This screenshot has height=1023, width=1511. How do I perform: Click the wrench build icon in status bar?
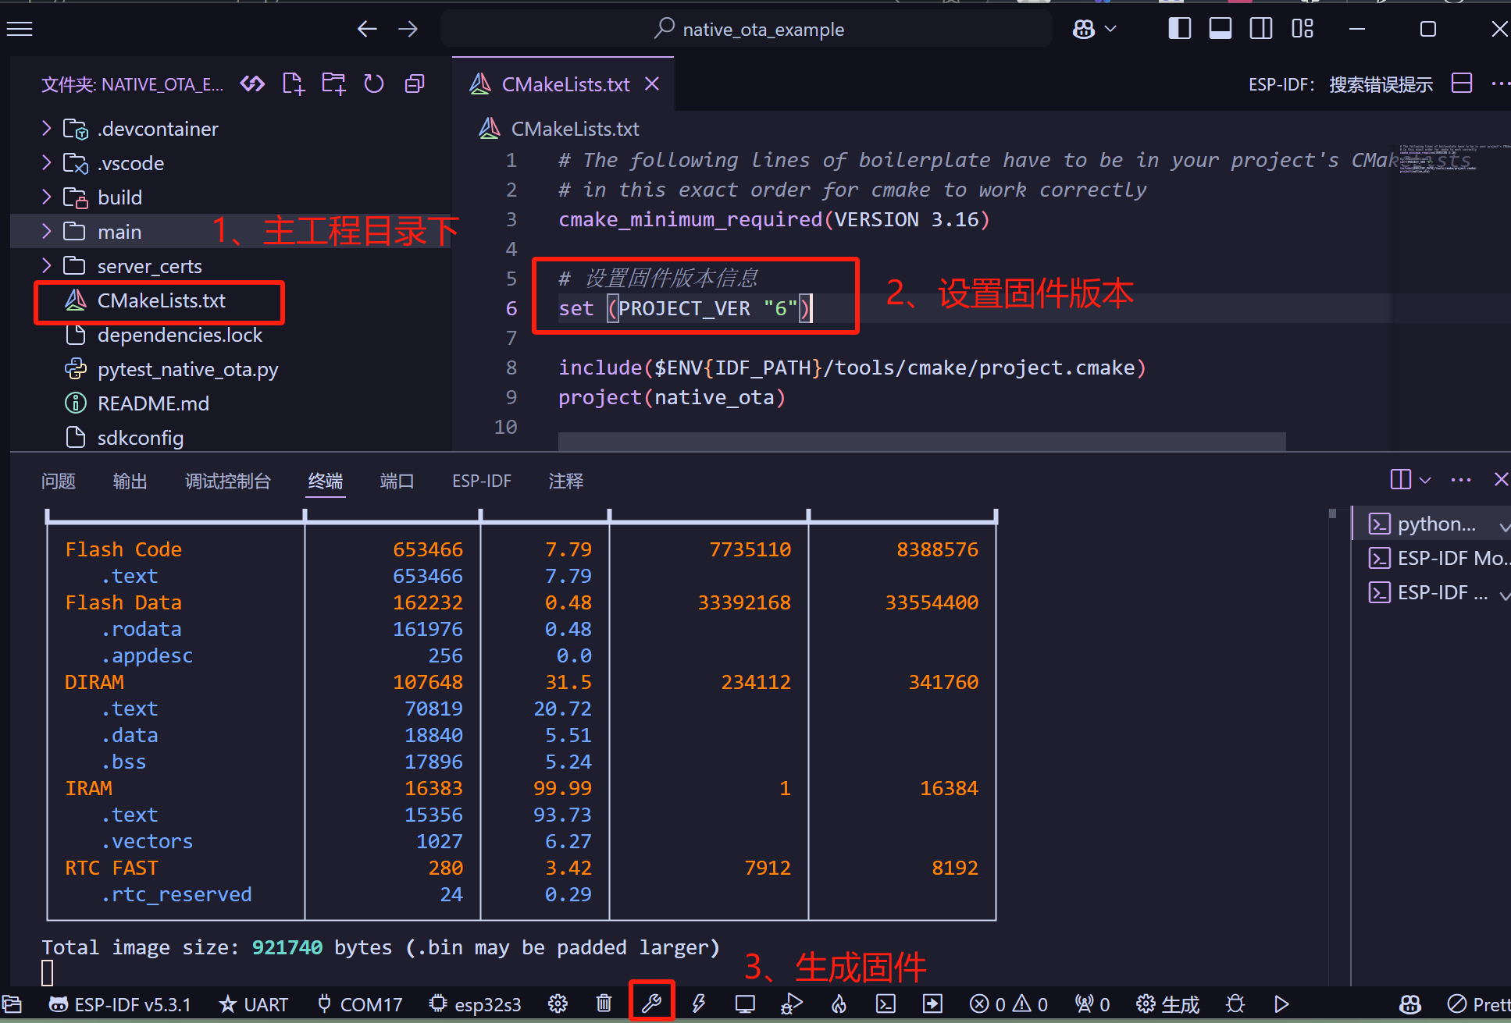pyautogui.click(x=651, y=1004)
